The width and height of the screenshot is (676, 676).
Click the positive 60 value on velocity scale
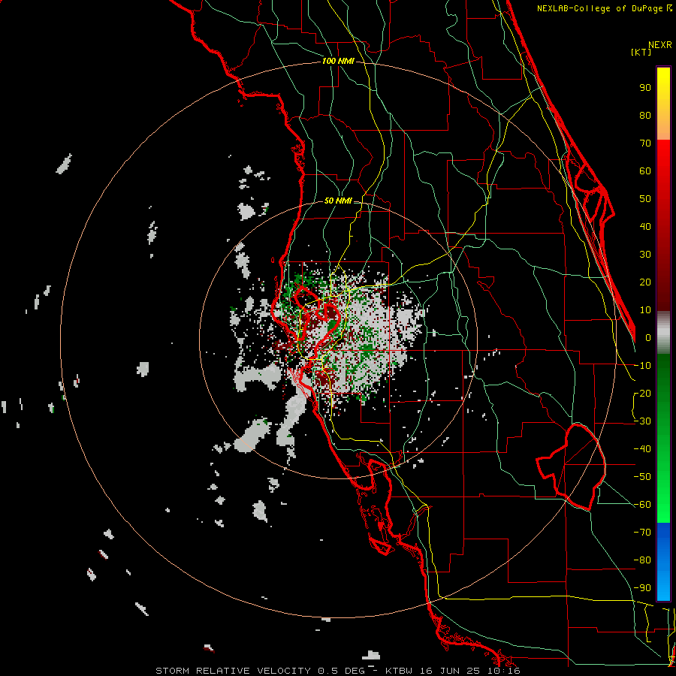645,171
